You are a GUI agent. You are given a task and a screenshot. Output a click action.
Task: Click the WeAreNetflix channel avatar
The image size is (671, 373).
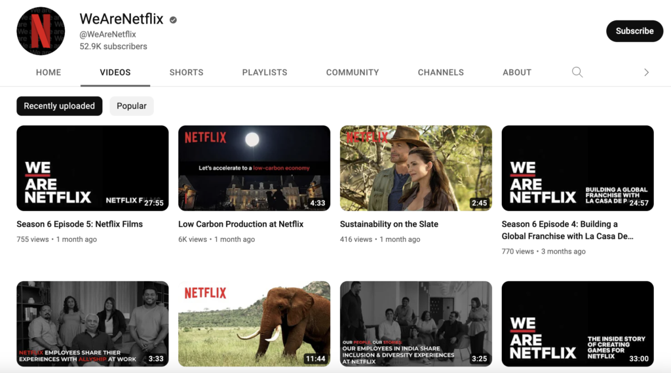(41, 31)
